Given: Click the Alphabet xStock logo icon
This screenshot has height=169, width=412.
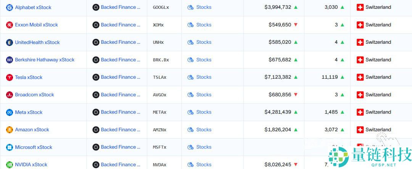Looking at the screenshot, I should point(10,7).
